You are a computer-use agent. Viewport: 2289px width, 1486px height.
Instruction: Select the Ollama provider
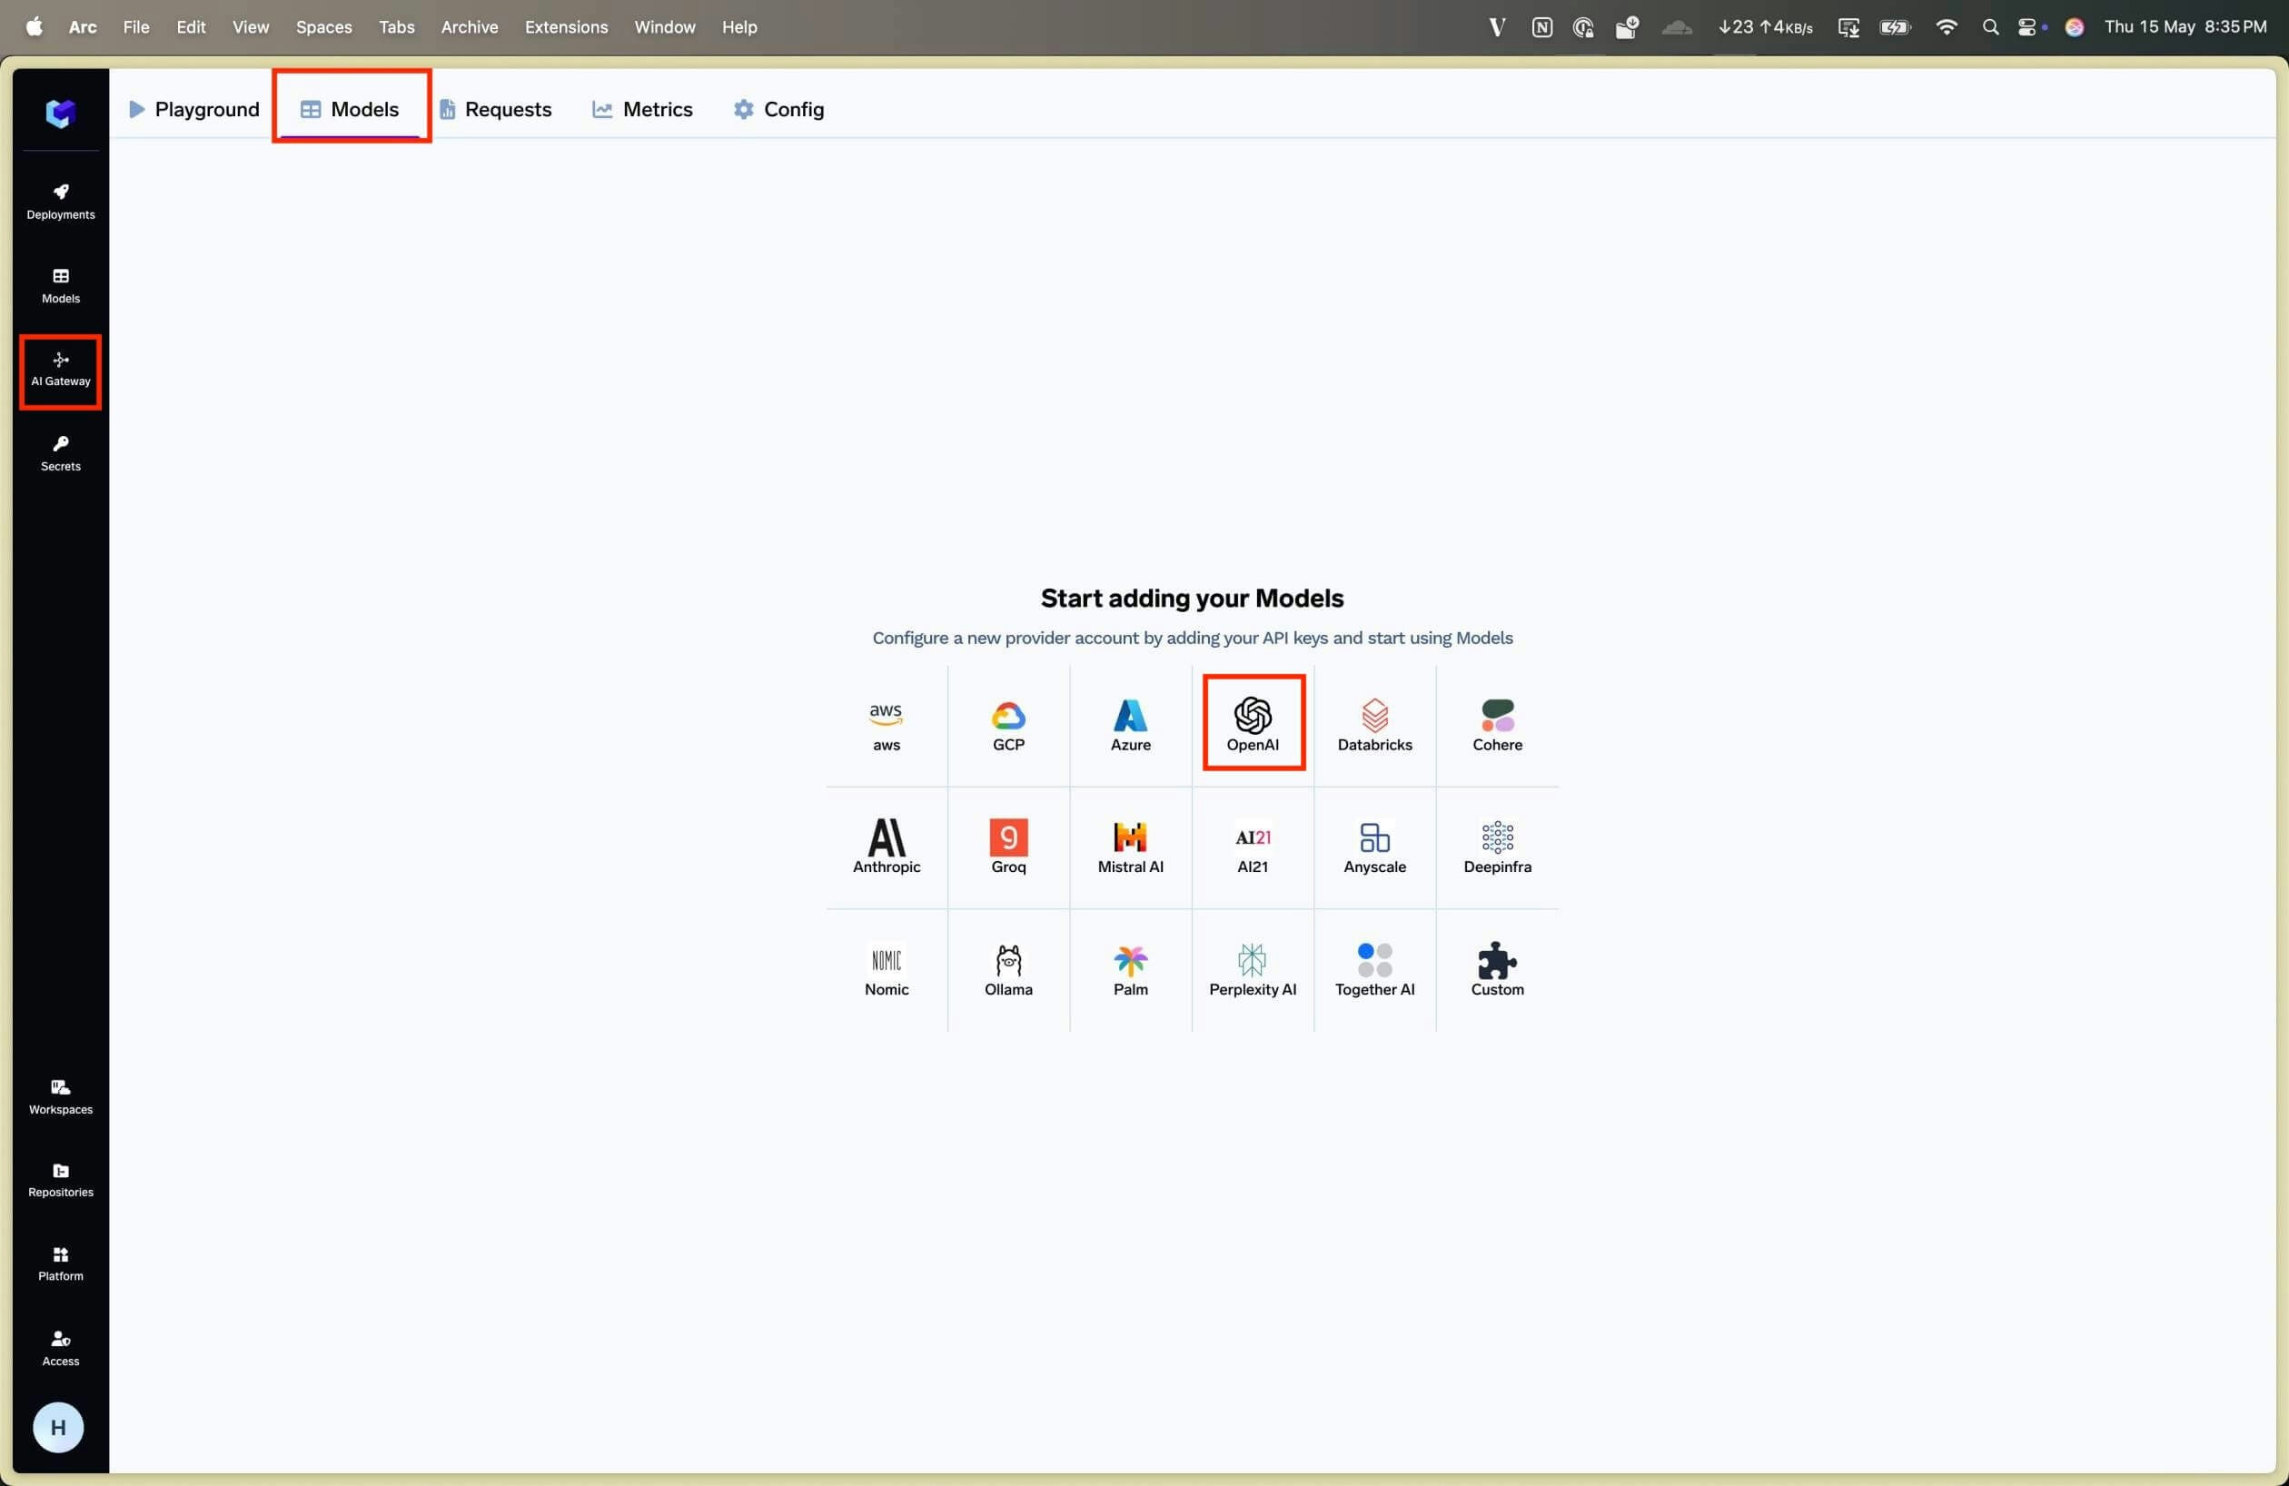(1008, 969)
